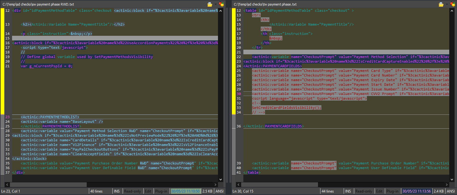Click Plug-in in the right status bar
The height and width of the screenshot is (195, 457).
(x=392, y=191)
